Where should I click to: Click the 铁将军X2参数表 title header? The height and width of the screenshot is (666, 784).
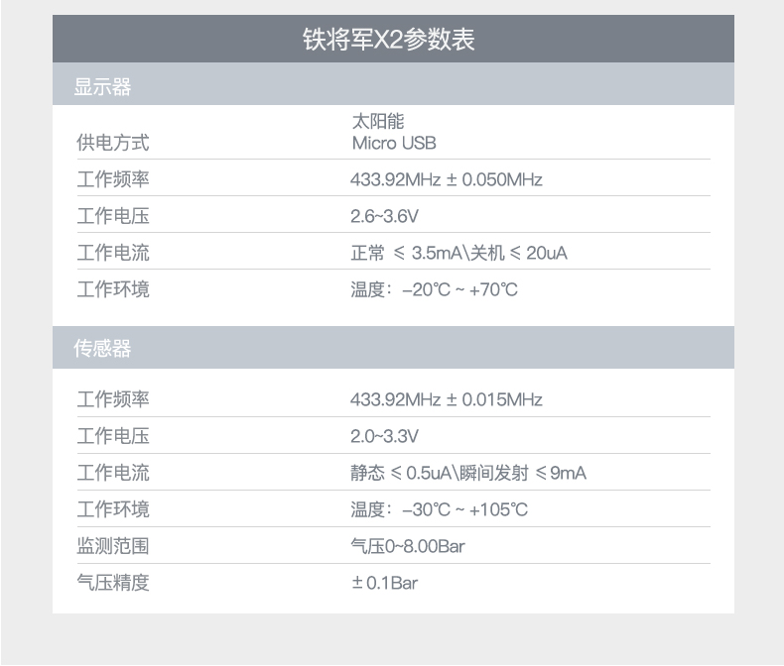coord(393,40)
